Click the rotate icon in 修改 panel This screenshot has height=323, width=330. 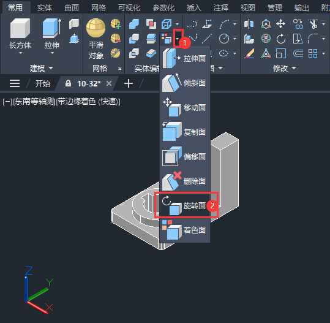pyautogui.click(x=281, y=39)
